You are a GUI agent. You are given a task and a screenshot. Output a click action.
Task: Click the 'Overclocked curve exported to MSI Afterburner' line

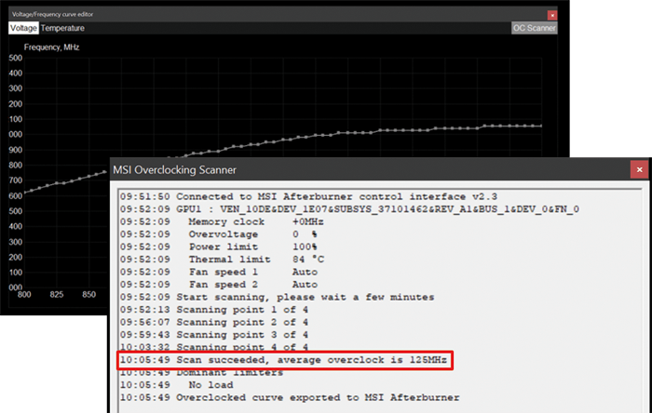click(290, 397)
